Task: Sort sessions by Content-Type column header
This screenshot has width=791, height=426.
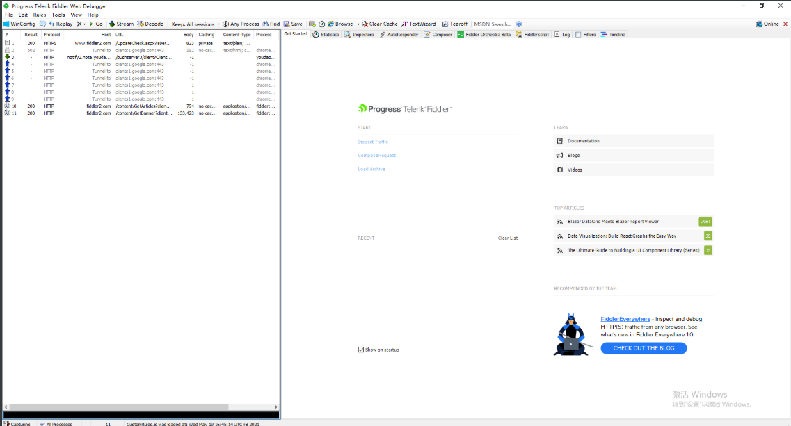Action: (237, 34)
